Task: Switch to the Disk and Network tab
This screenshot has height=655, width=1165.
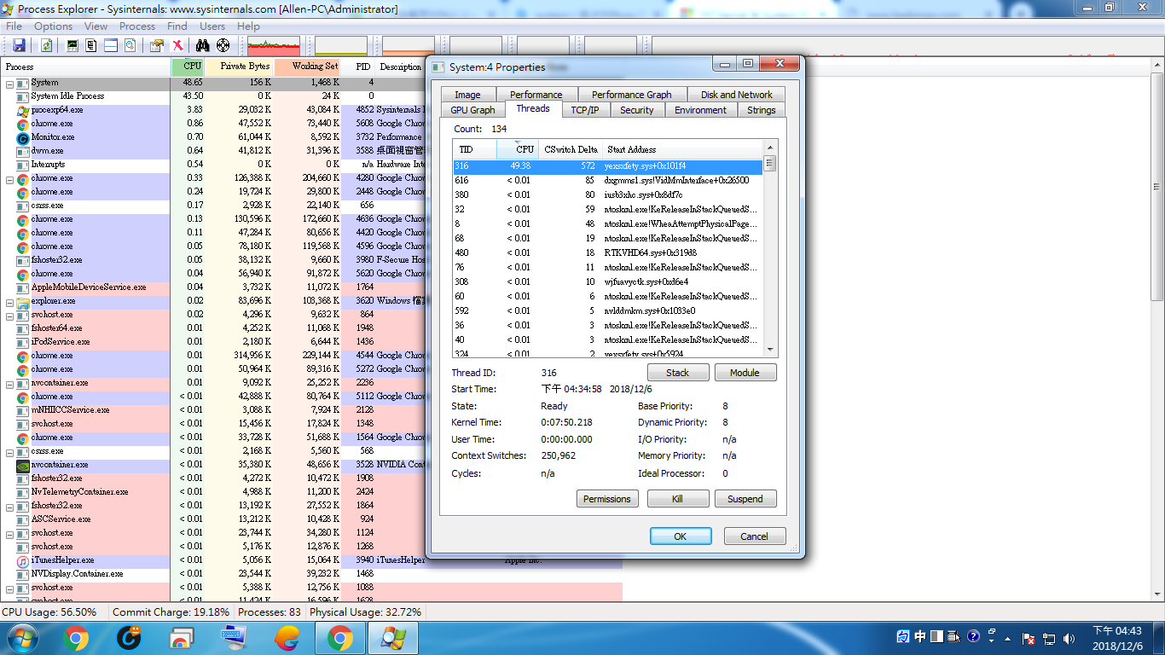Action: [737, 95]
